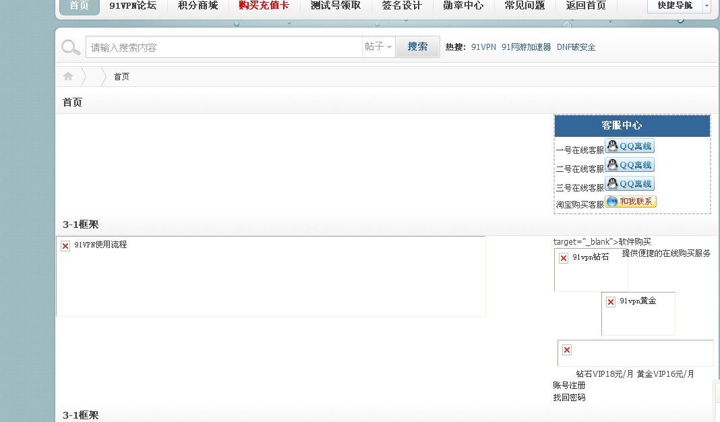Click the broken 91VPN使用流程 image
This screenshot has width=720, height=422.
[271, 276]
